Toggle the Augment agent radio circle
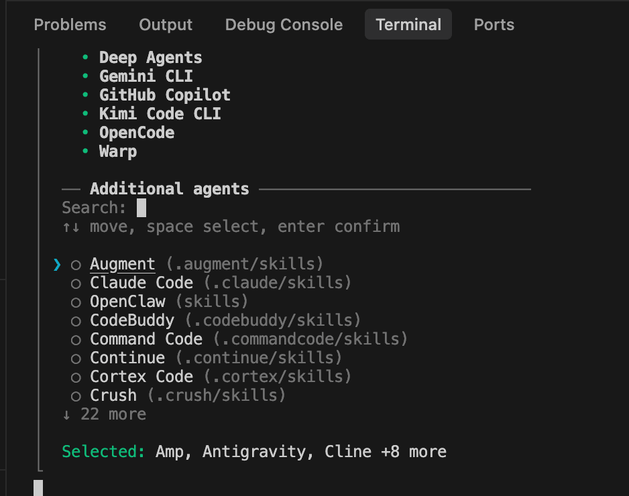The width and height of the screenshot is (629, 496). click(x=76, y=265)
